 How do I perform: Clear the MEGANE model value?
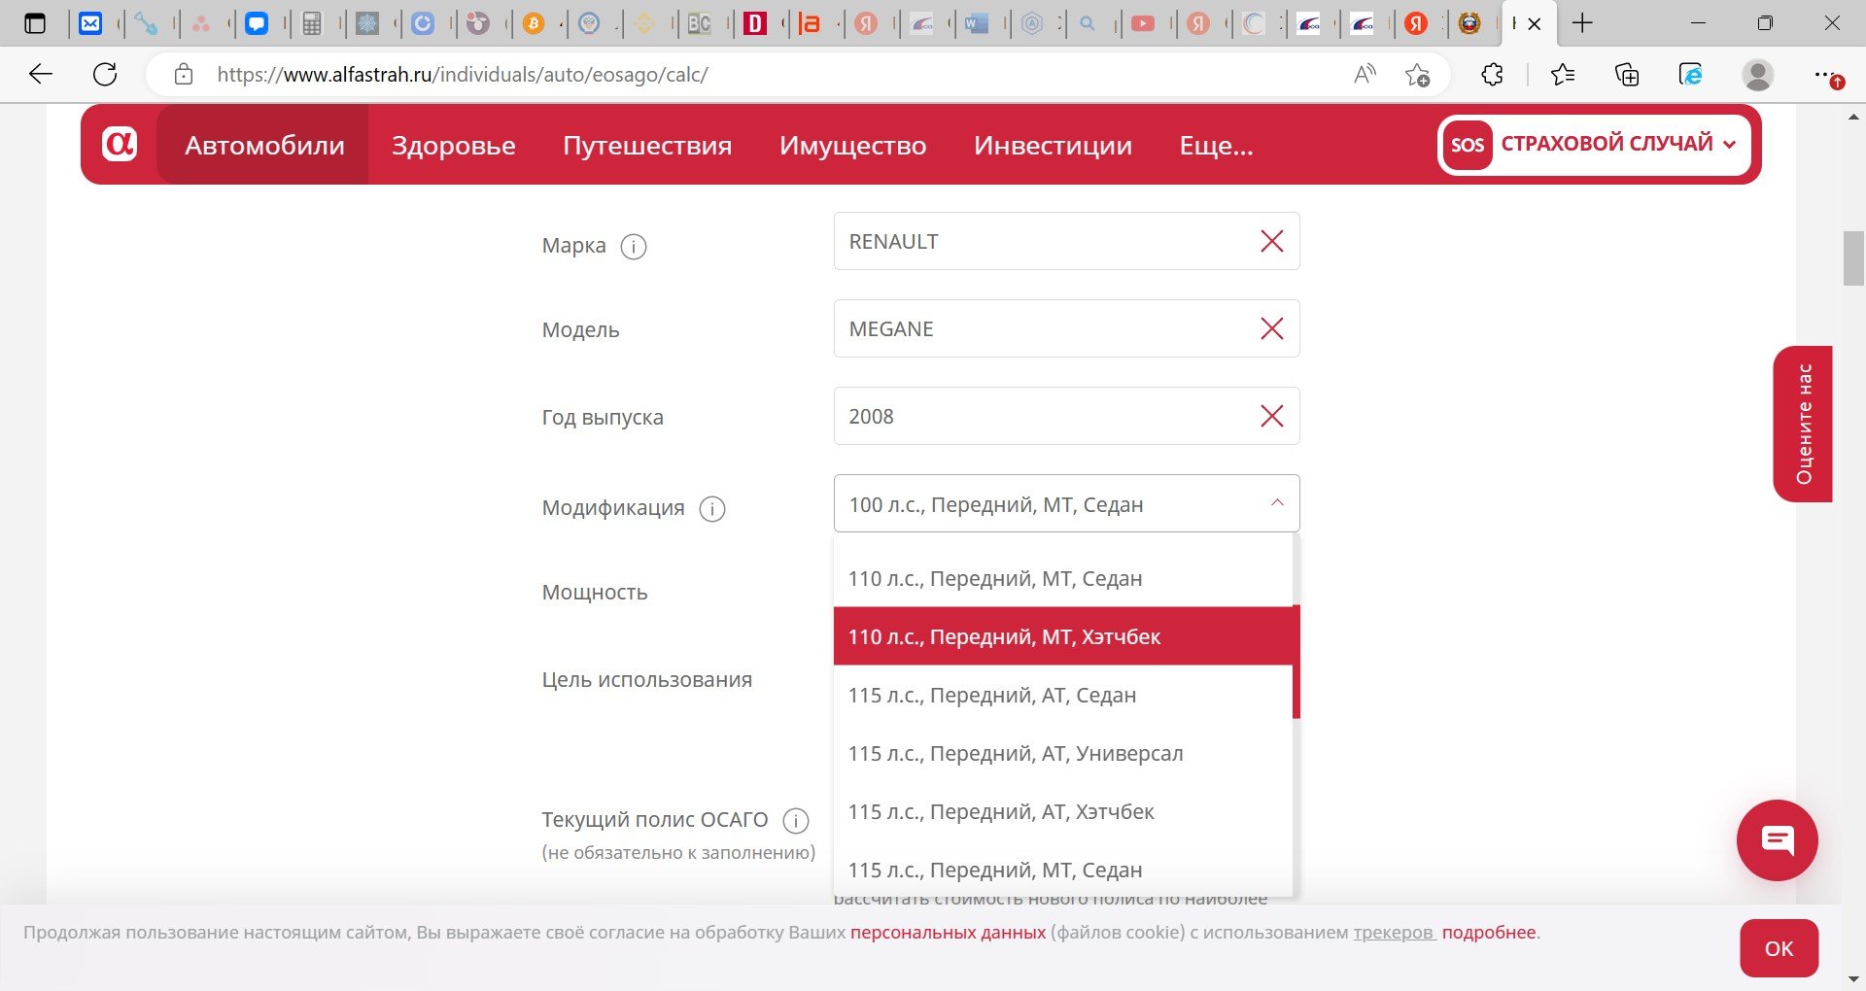pos(1271,328)
